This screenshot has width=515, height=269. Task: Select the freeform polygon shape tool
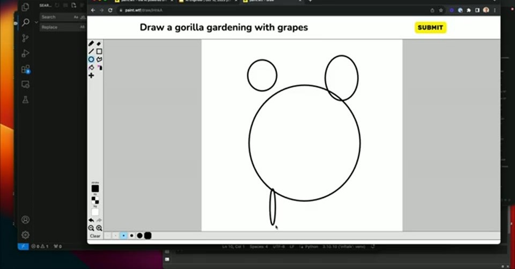pos(99,59)
